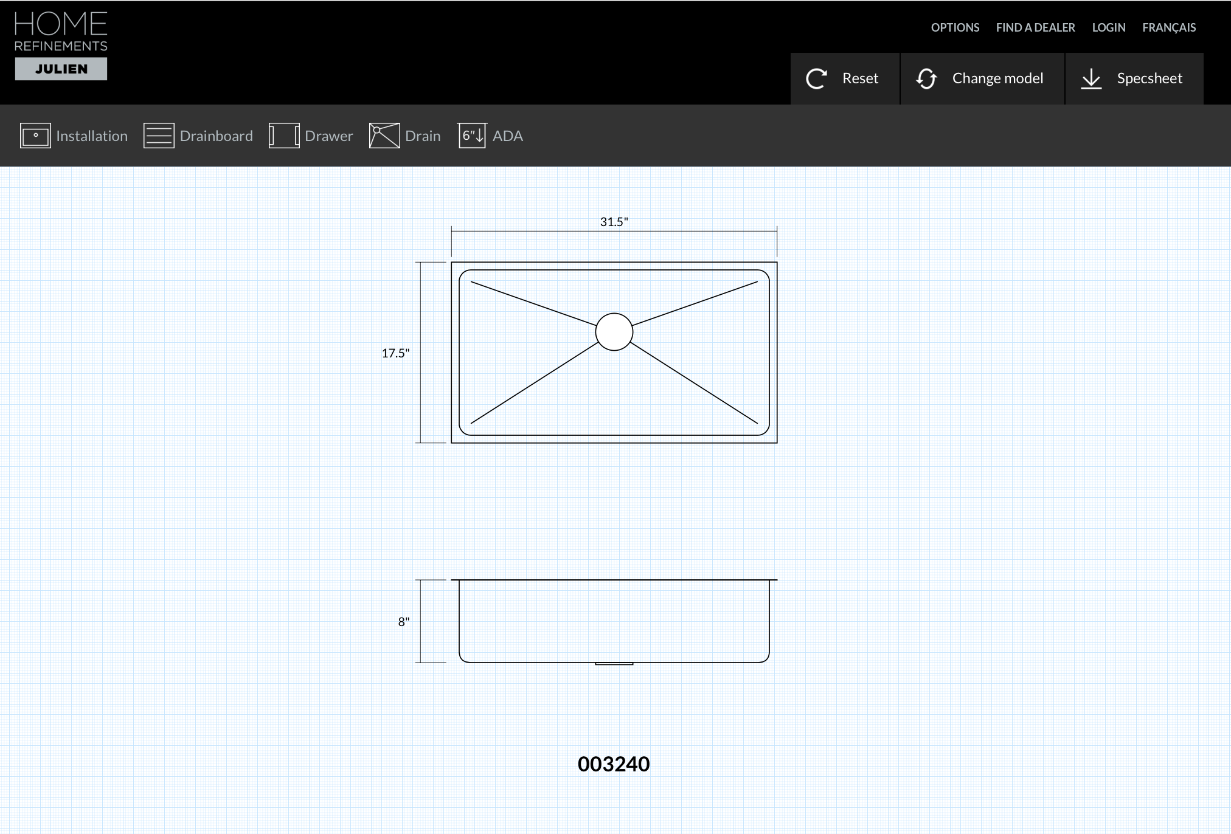The width and height of the screenshot is (1231, 834).
Task: Download the Specsheet
Action: pyautogui.click(x=1134, y=78)
